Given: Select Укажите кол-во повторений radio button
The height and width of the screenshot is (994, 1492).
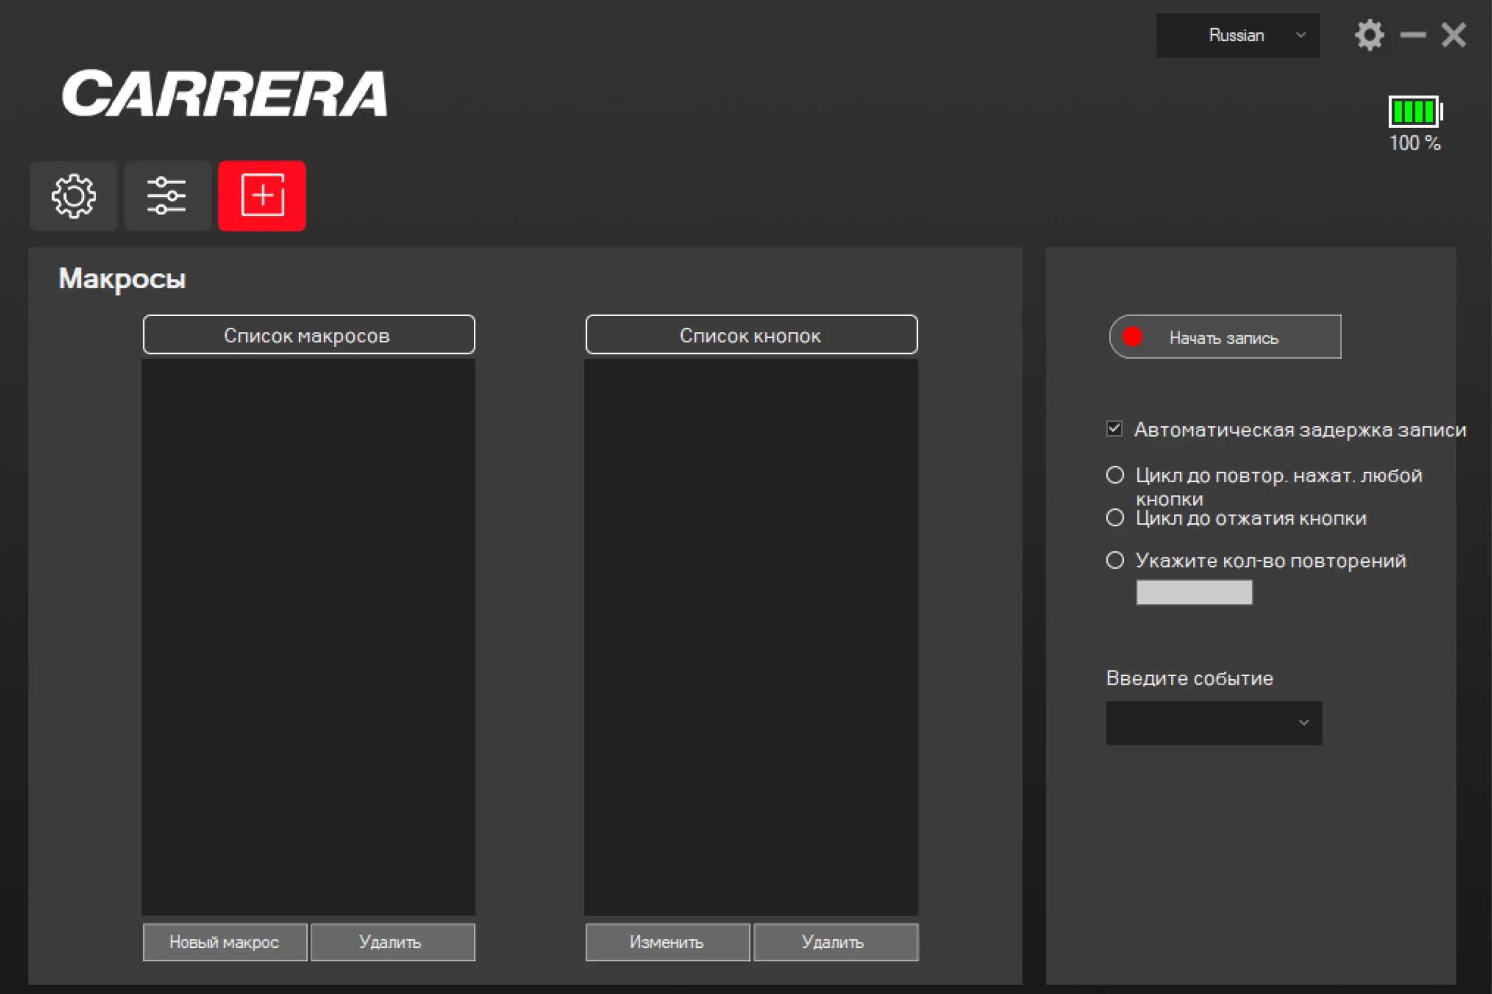Looking at the screenshot, I should [1114, 560].
